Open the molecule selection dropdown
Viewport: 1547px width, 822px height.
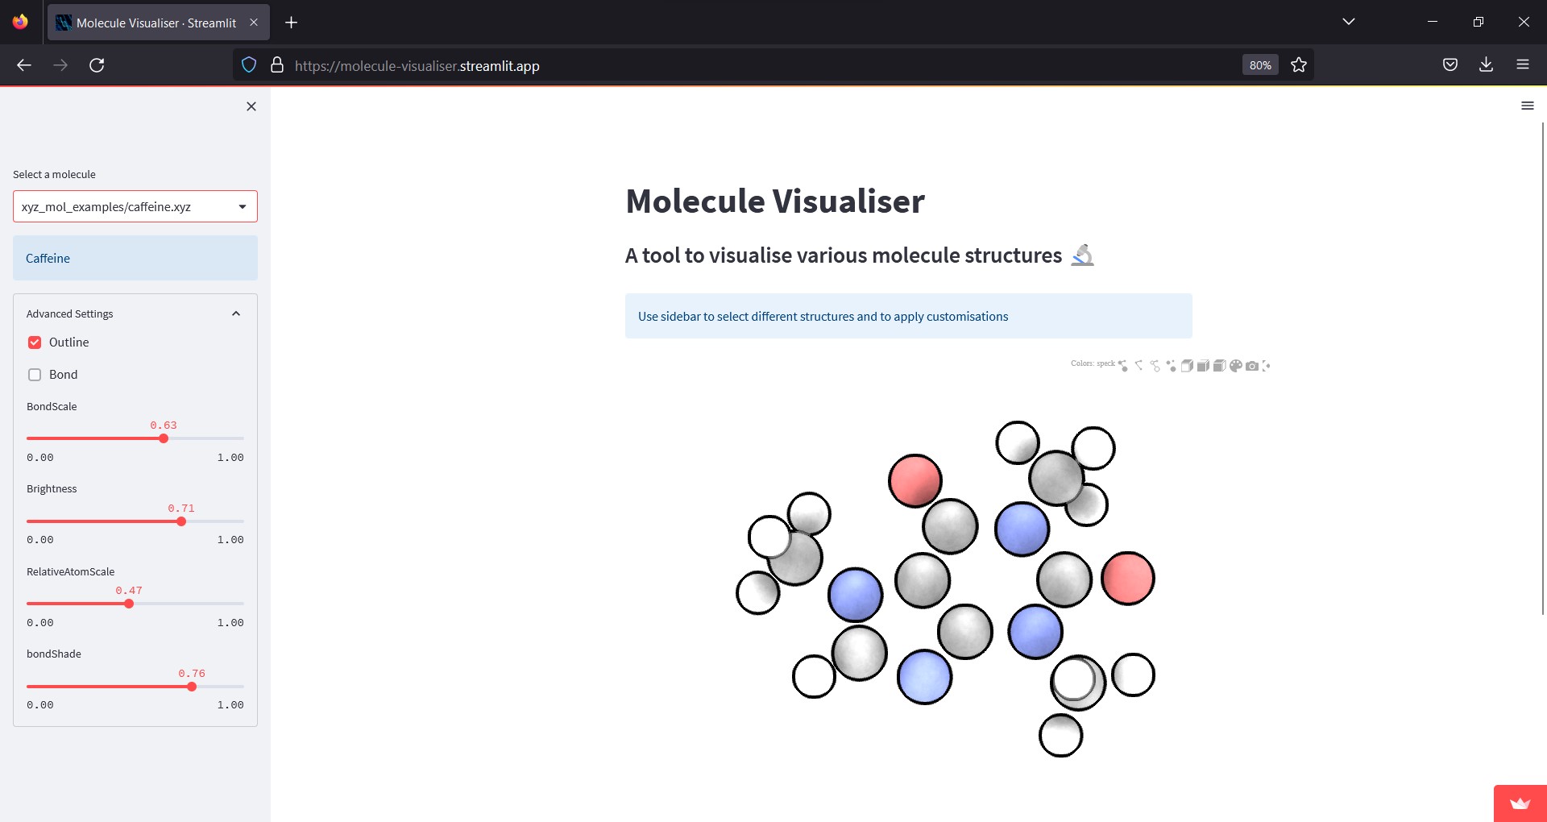coord(135,206)
